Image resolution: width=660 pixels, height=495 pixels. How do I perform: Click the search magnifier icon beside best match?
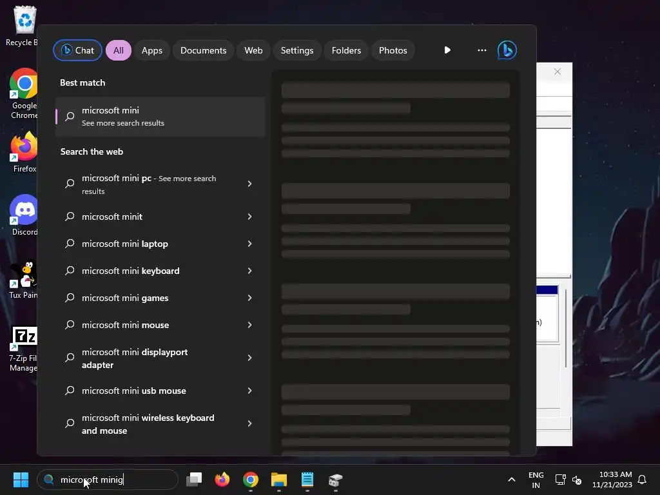70,116
